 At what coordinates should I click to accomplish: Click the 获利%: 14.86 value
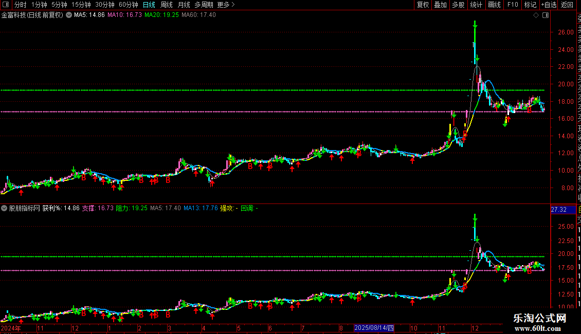pos(61,208)
